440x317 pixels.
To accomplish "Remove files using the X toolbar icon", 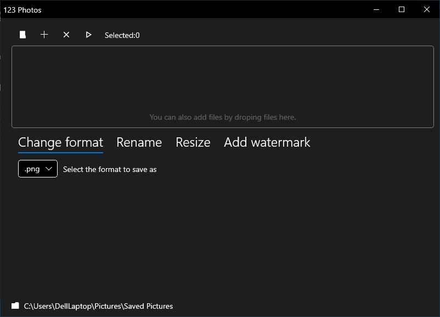I will click(x=66, y=35).
